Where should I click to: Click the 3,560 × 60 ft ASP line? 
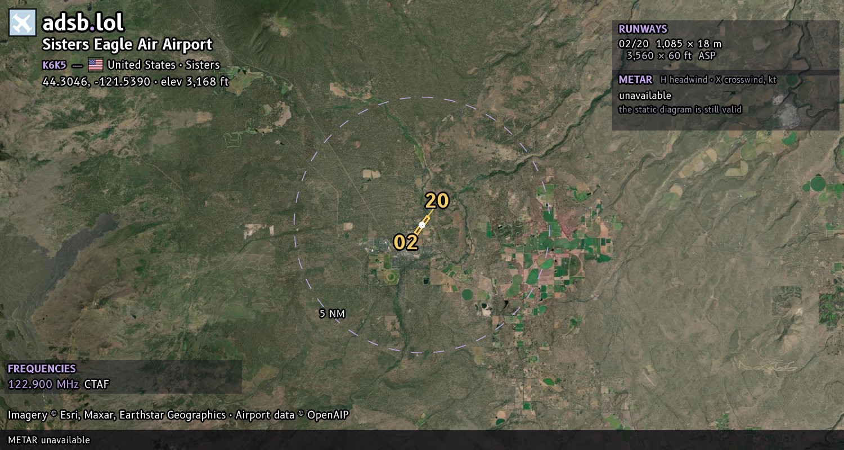[x=671, y=56]
